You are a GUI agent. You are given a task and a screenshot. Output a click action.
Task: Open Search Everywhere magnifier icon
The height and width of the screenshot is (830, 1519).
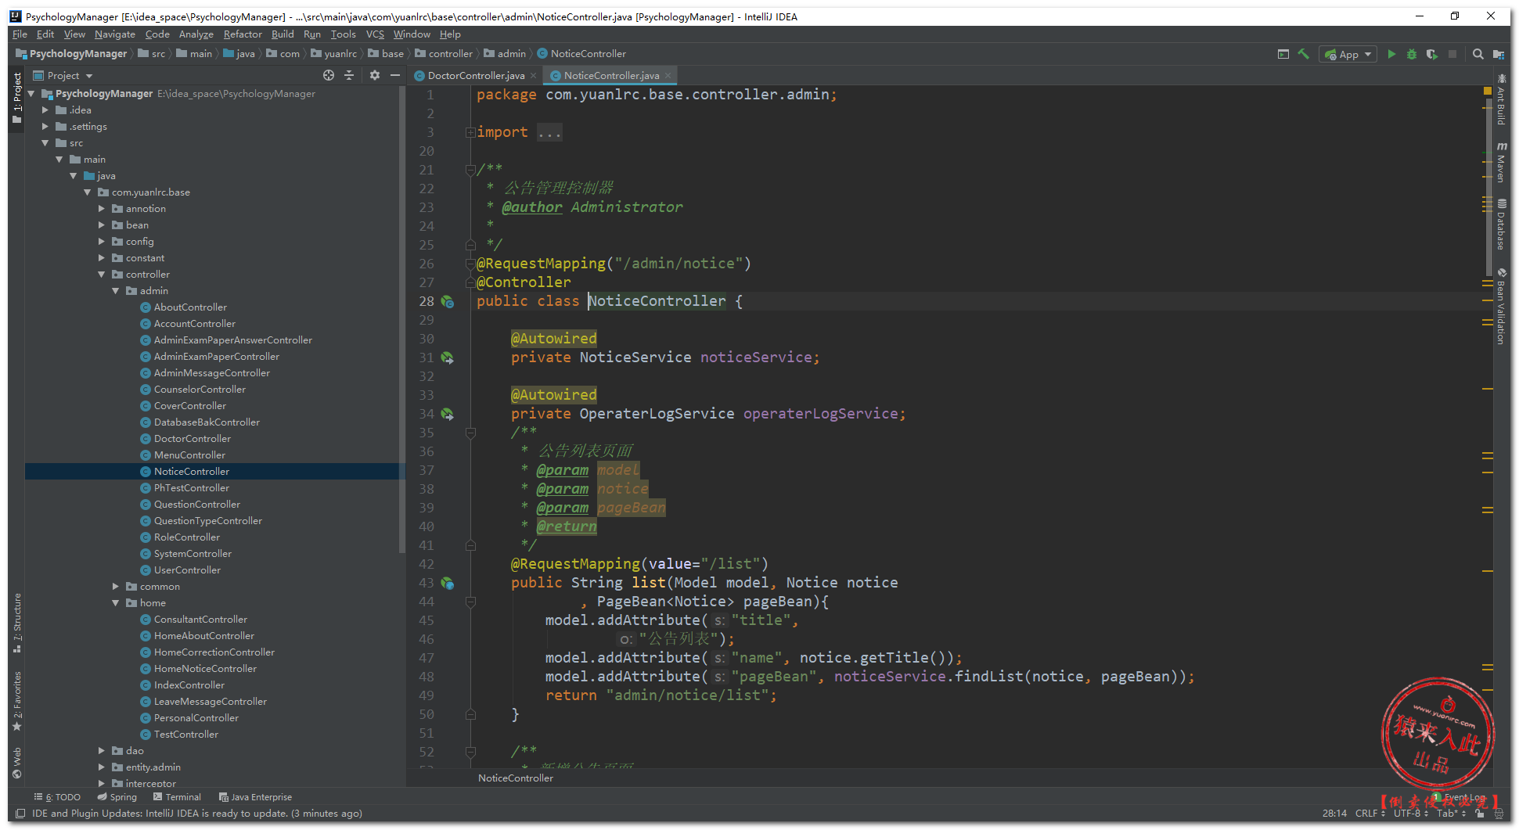click(1478, 54)
